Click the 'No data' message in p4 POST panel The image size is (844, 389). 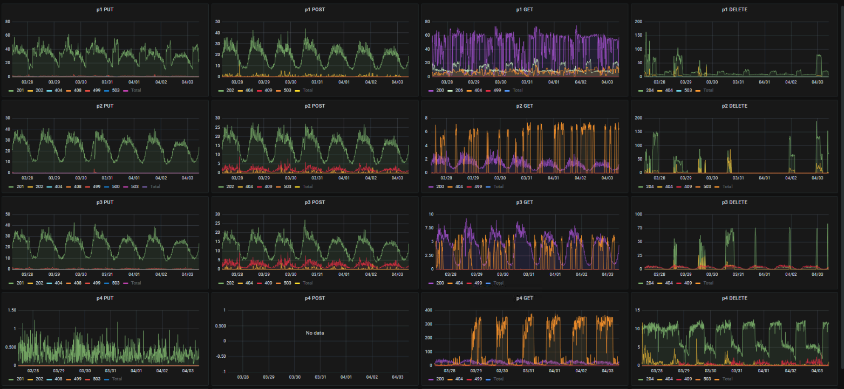coord(315,333)
